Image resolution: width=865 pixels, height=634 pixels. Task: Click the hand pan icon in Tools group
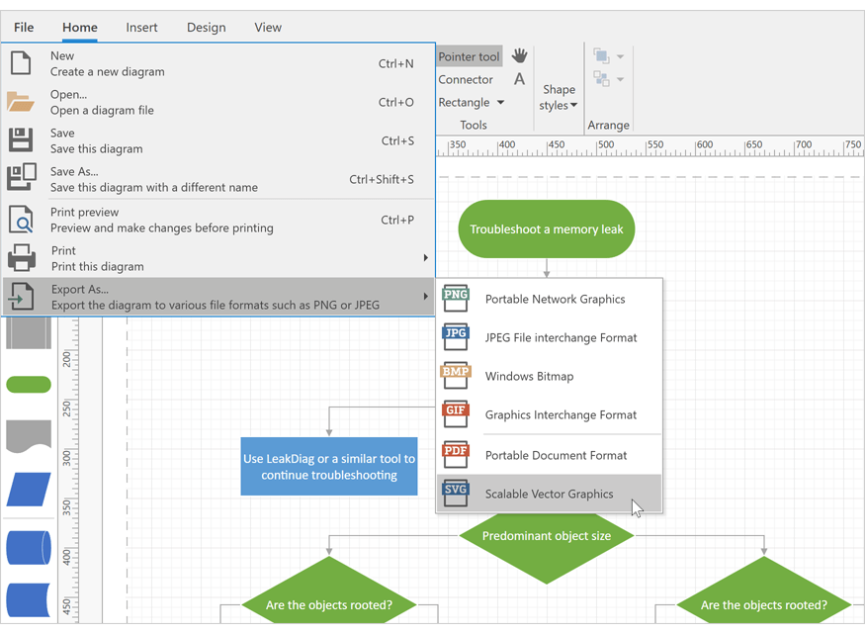point(519,56)
